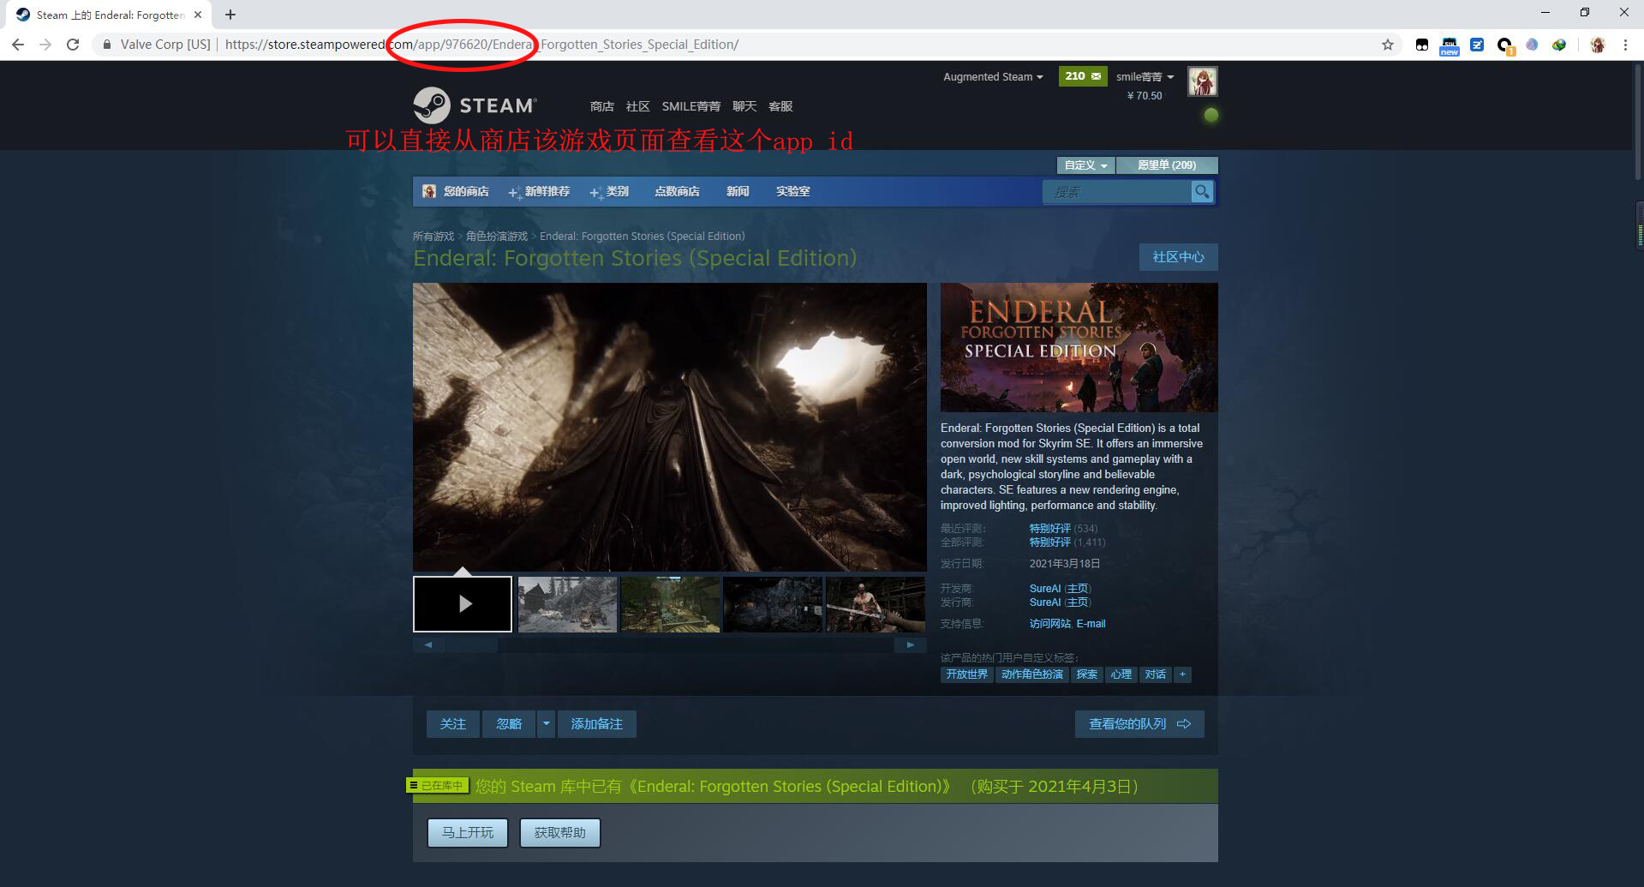The height and width of the screenshot is (887, 1644).
Task: Focus the store 搜索 search field
Action: (x=1116, y=192)
